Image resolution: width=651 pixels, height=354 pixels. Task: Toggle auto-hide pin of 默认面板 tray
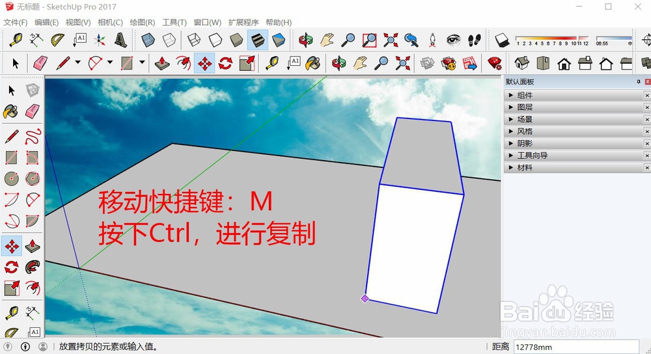point(639,82)
